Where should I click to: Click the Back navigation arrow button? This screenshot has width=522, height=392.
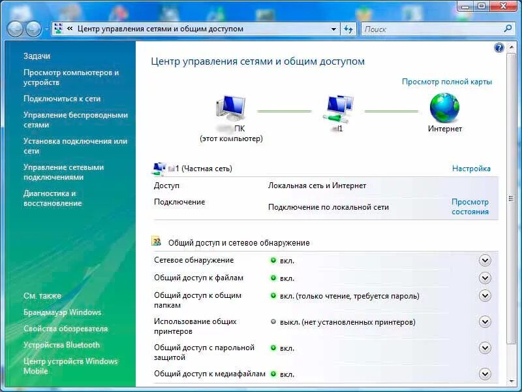pyautogui.click(x=15, y=29)
